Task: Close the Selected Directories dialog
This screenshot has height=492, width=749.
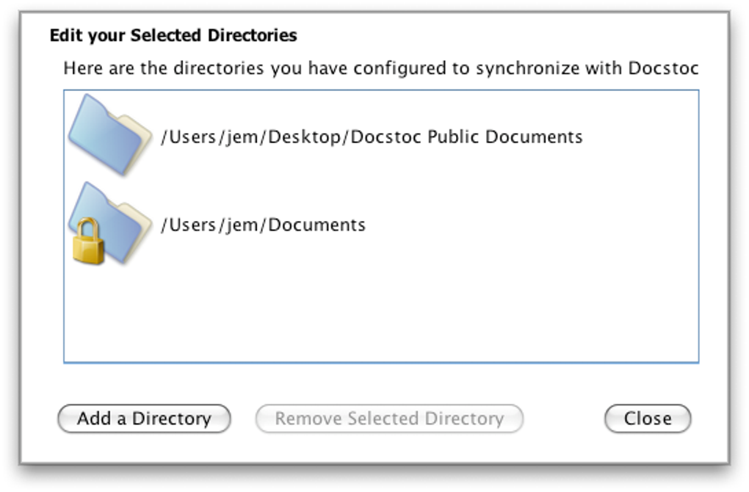Action: click(x=647, y=419)
